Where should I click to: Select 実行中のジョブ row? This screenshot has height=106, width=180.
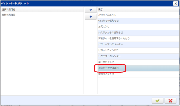pos(138,62)
